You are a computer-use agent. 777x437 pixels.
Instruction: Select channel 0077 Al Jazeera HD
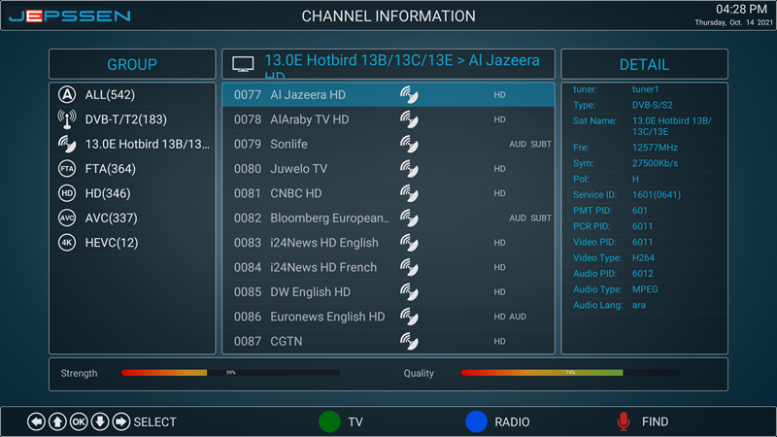(388, 94)
